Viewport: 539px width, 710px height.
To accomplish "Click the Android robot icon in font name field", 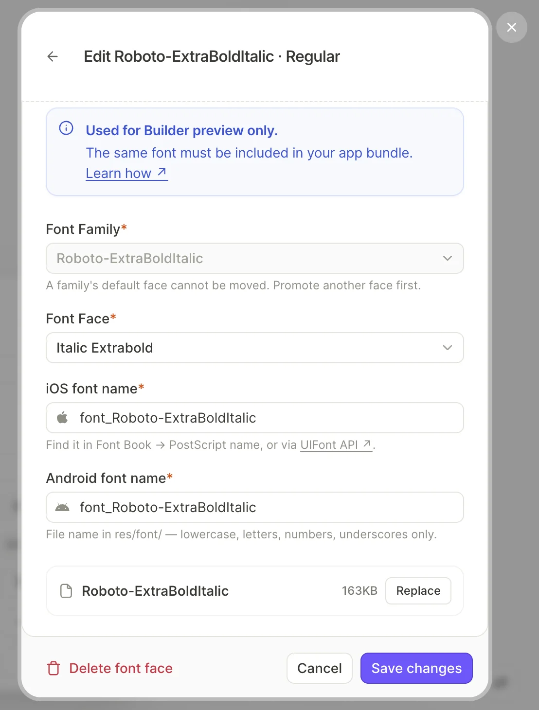I will tap(62, 507).
